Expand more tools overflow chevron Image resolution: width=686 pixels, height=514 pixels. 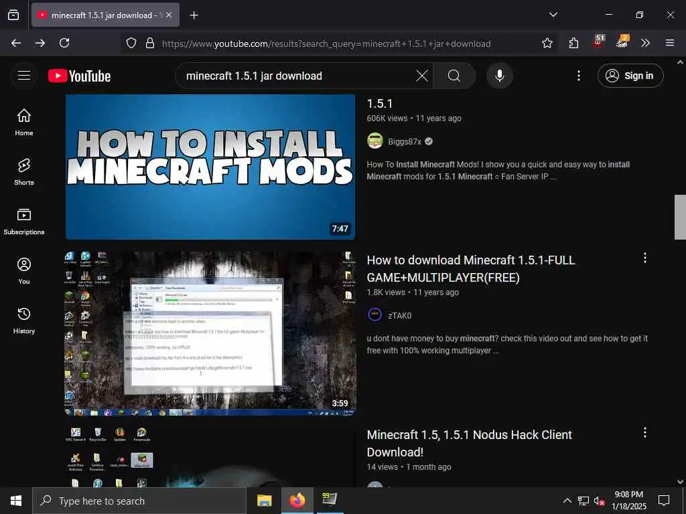coord(645,43)
